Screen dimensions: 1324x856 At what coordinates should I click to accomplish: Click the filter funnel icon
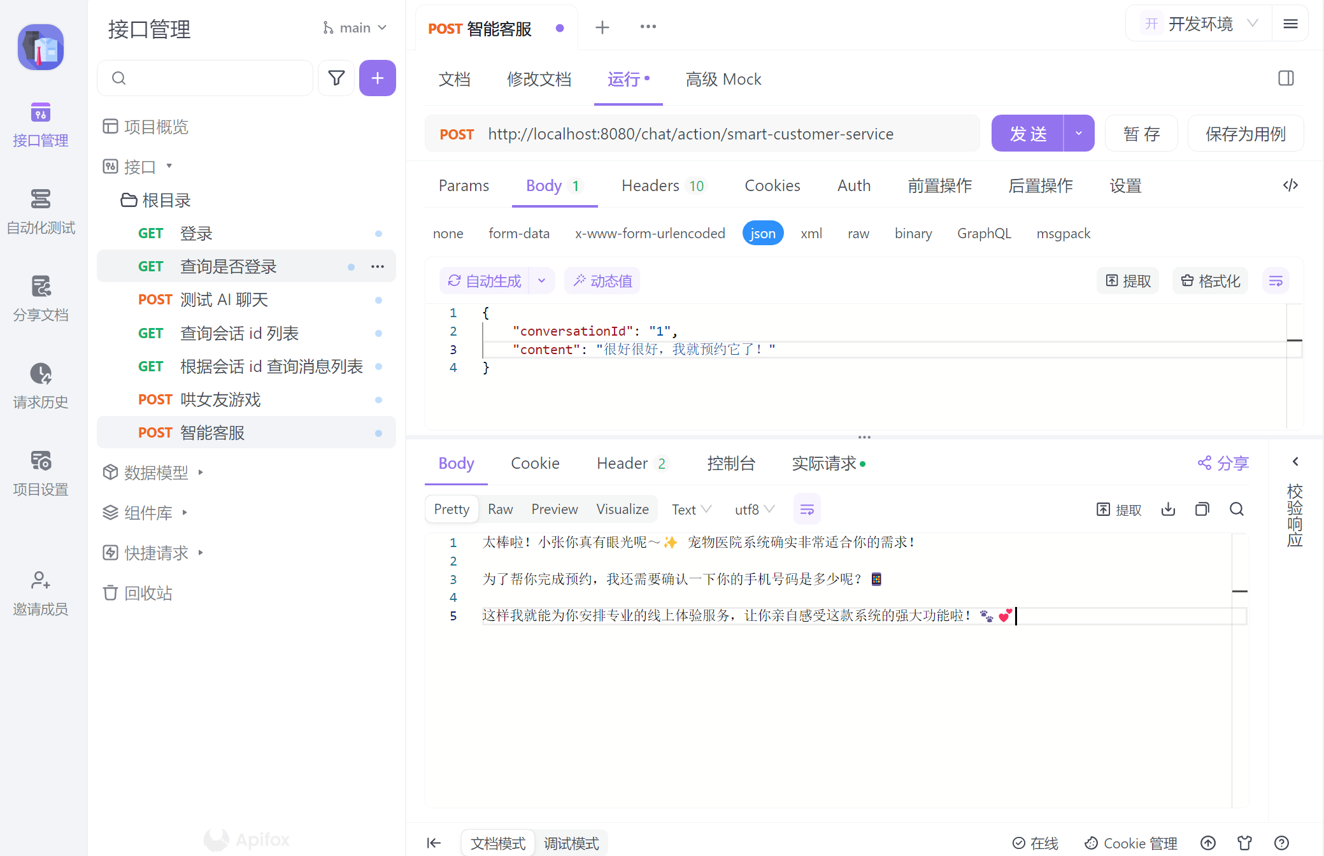click(x=336, y=78)
